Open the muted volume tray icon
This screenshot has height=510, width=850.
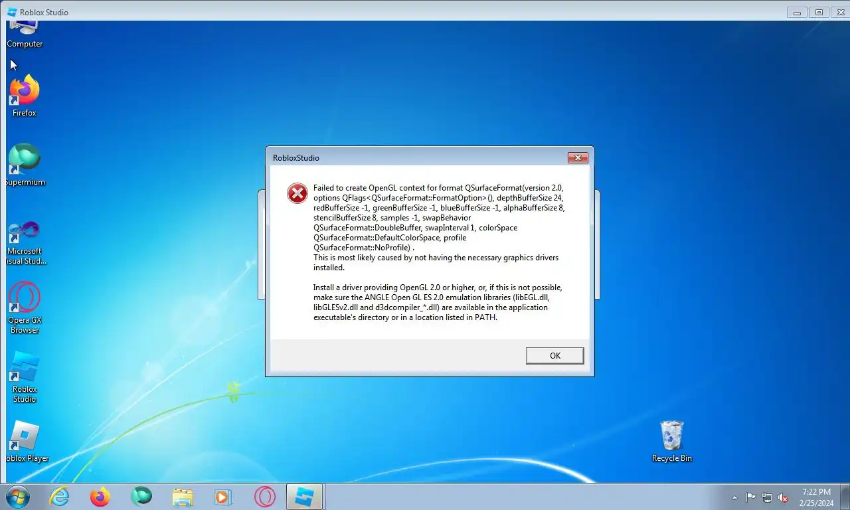tap(783, 497)
